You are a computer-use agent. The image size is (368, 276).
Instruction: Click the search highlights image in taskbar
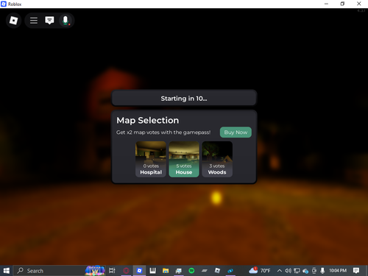pos(95,271)
